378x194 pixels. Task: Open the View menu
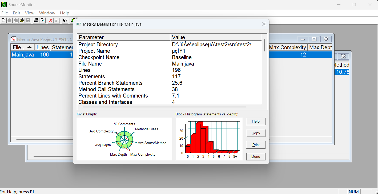coord(30,13)
